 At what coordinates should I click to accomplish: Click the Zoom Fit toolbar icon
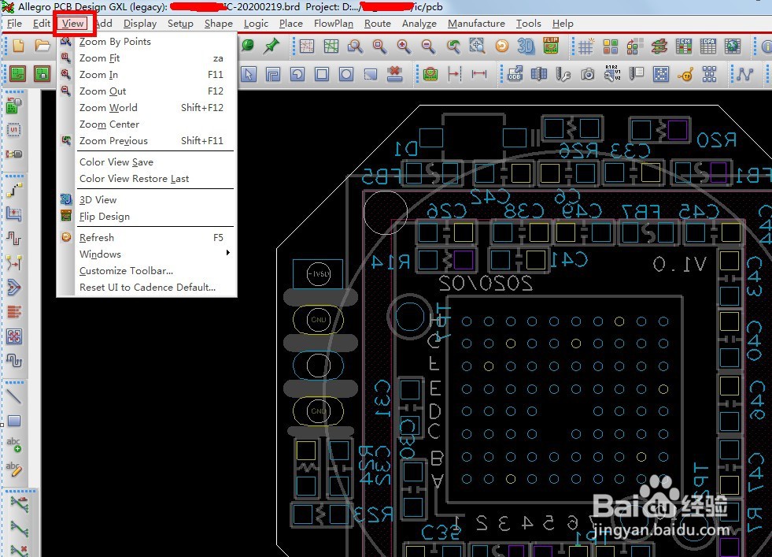[379, 46]
